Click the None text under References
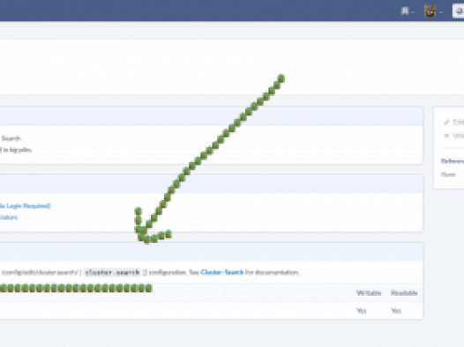This screenshot has height=347, width=464. [448, 174]
